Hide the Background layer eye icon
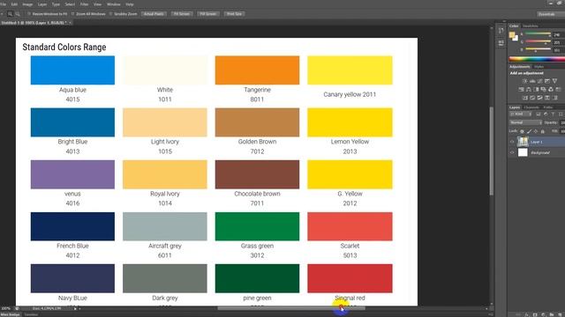Viewport: 565px width, 317px height. coord(512,152)
